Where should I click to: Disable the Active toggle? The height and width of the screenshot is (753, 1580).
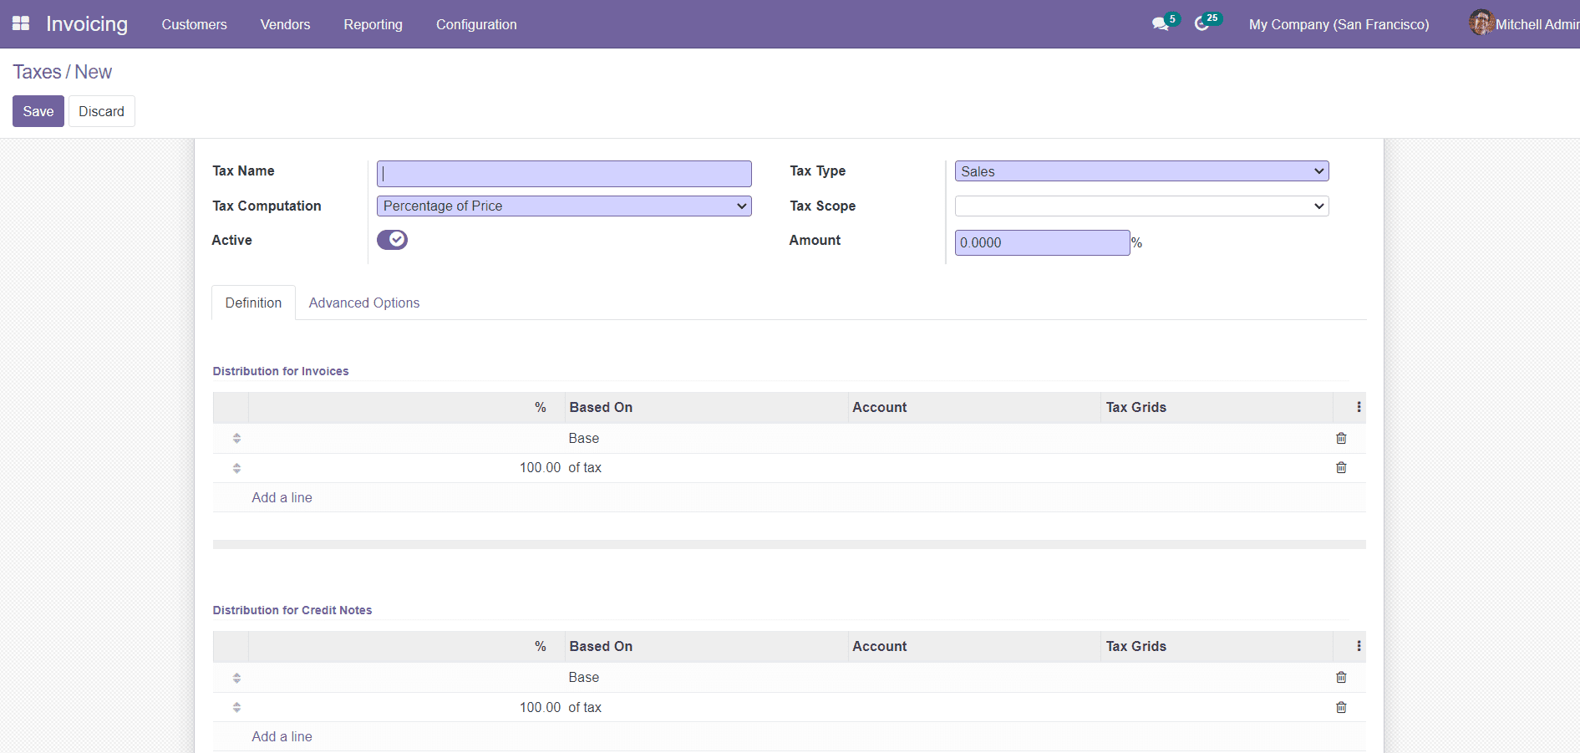click(x=392, y=239)
